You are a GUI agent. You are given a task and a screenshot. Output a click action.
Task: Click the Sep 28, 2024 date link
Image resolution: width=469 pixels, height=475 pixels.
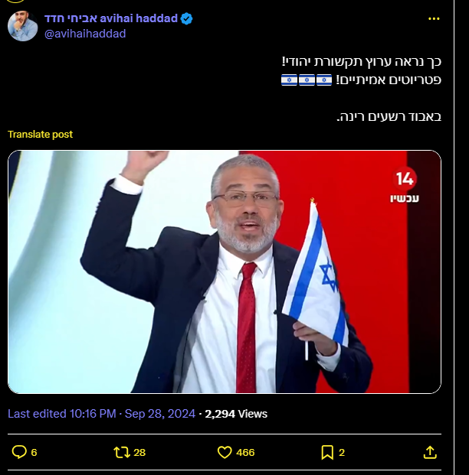pos(160,414)
